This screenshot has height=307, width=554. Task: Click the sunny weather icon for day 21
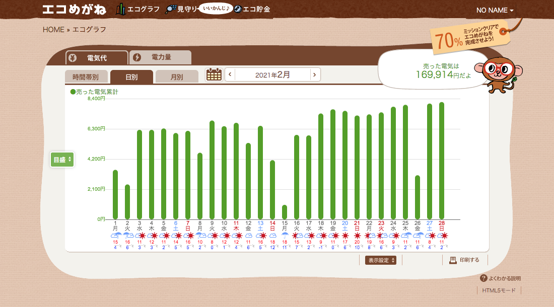coord(357,236)
